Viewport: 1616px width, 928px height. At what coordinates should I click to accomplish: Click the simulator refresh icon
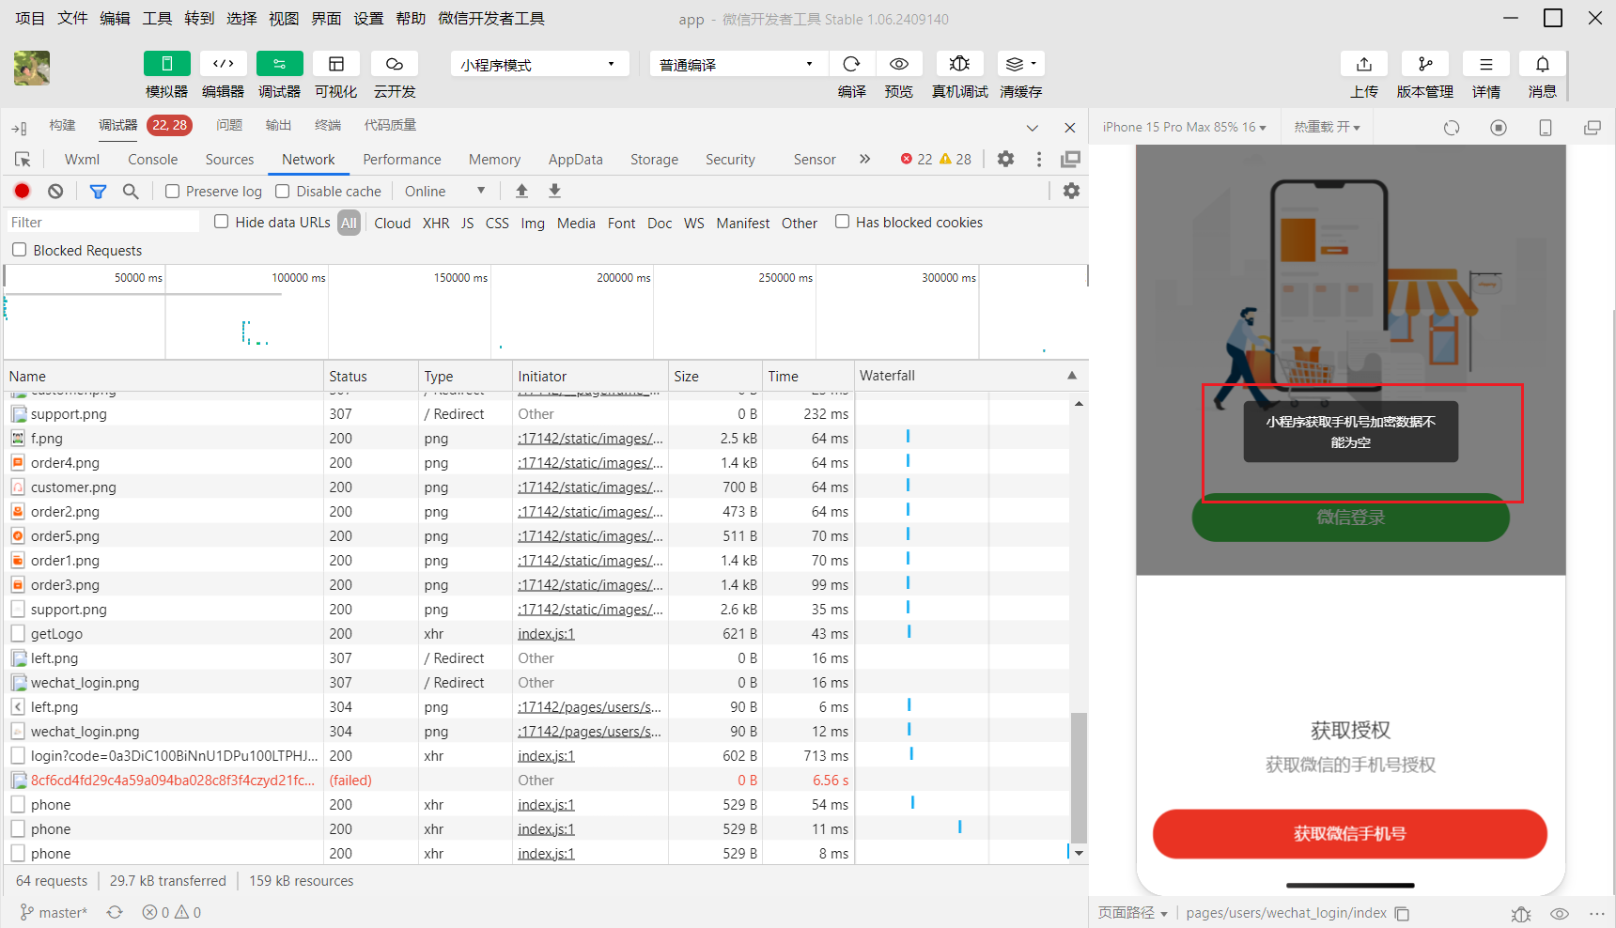click(x=1452, y=127)
